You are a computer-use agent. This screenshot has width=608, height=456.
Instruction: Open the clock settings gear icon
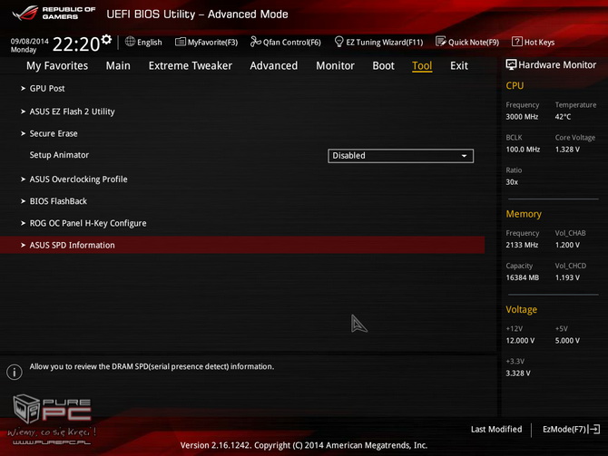click(106, 39)
